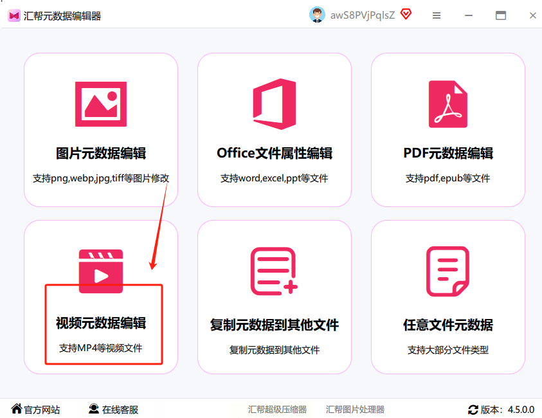
Task: Click text 支持word,excel,ppt等文件
Action: (274, 178)
